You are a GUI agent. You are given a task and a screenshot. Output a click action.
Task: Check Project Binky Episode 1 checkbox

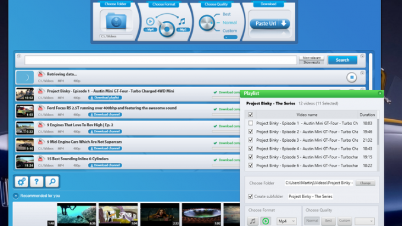[250, 123]
